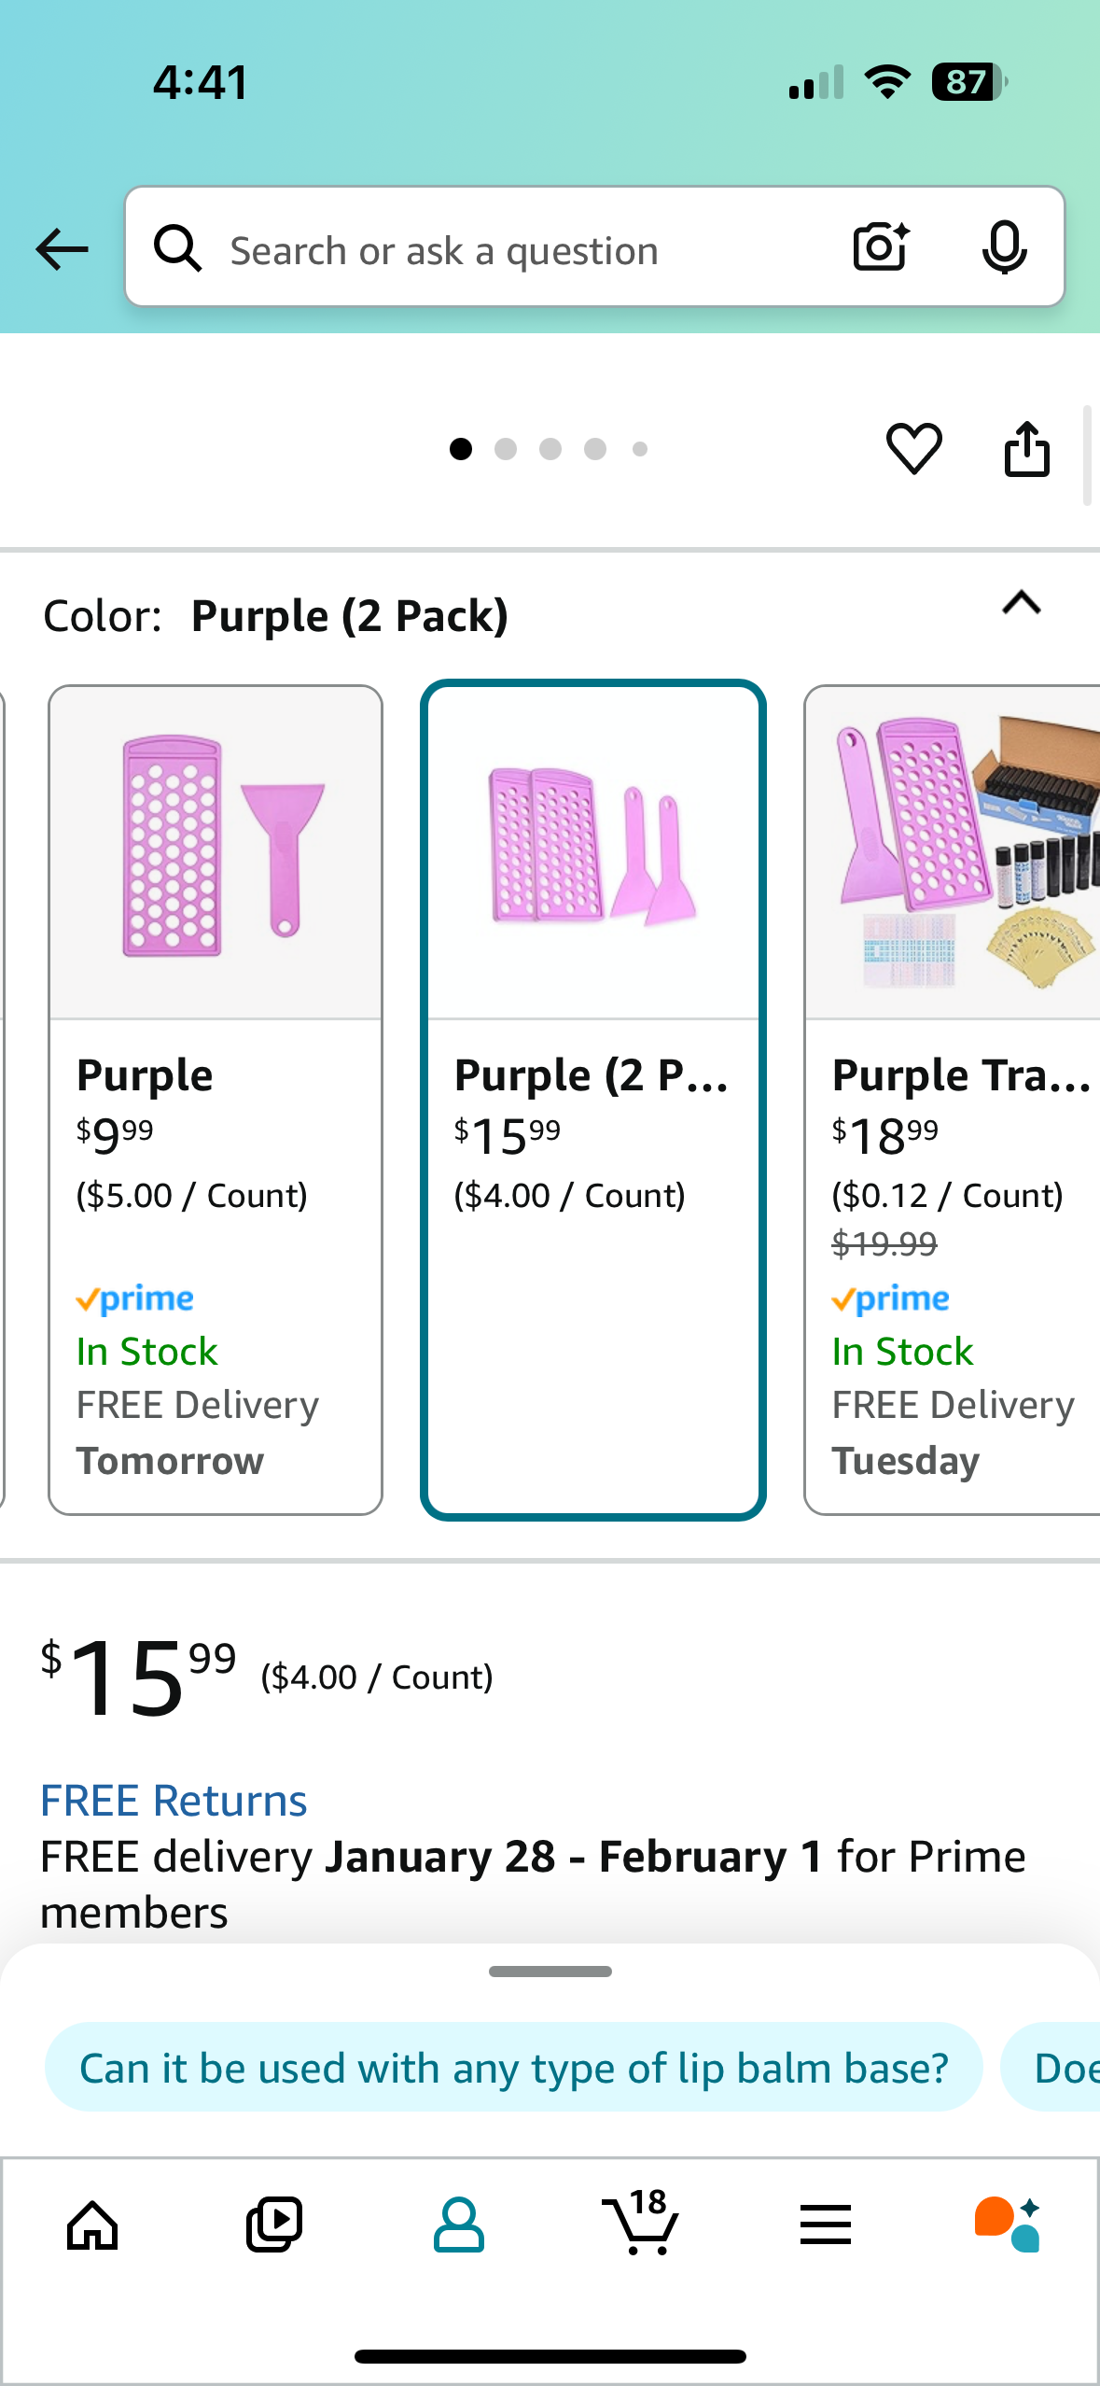The width and height of the screenshot is (1100, 2386).
Task: Tap the microphone voice search icon
Action: point(1004,247)
